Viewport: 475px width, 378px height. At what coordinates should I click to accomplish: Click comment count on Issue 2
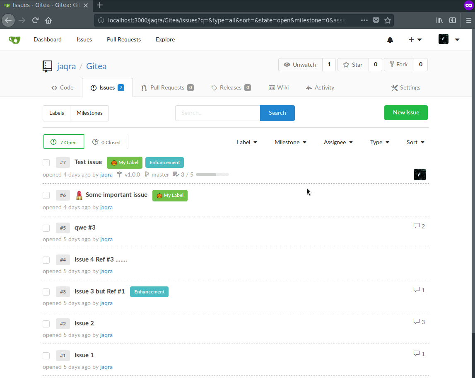tap(419, 322)
